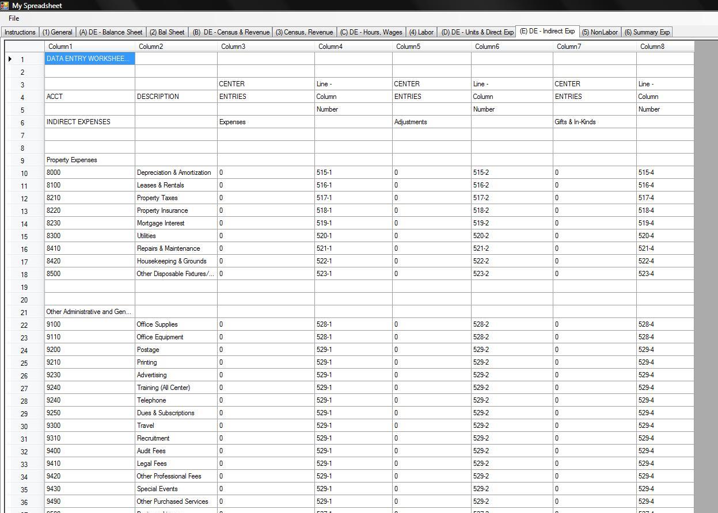Select the Repairs & Maintenance cell

[176, 248]
